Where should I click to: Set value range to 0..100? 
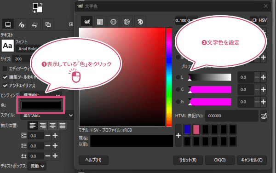[x=181, y=20]
